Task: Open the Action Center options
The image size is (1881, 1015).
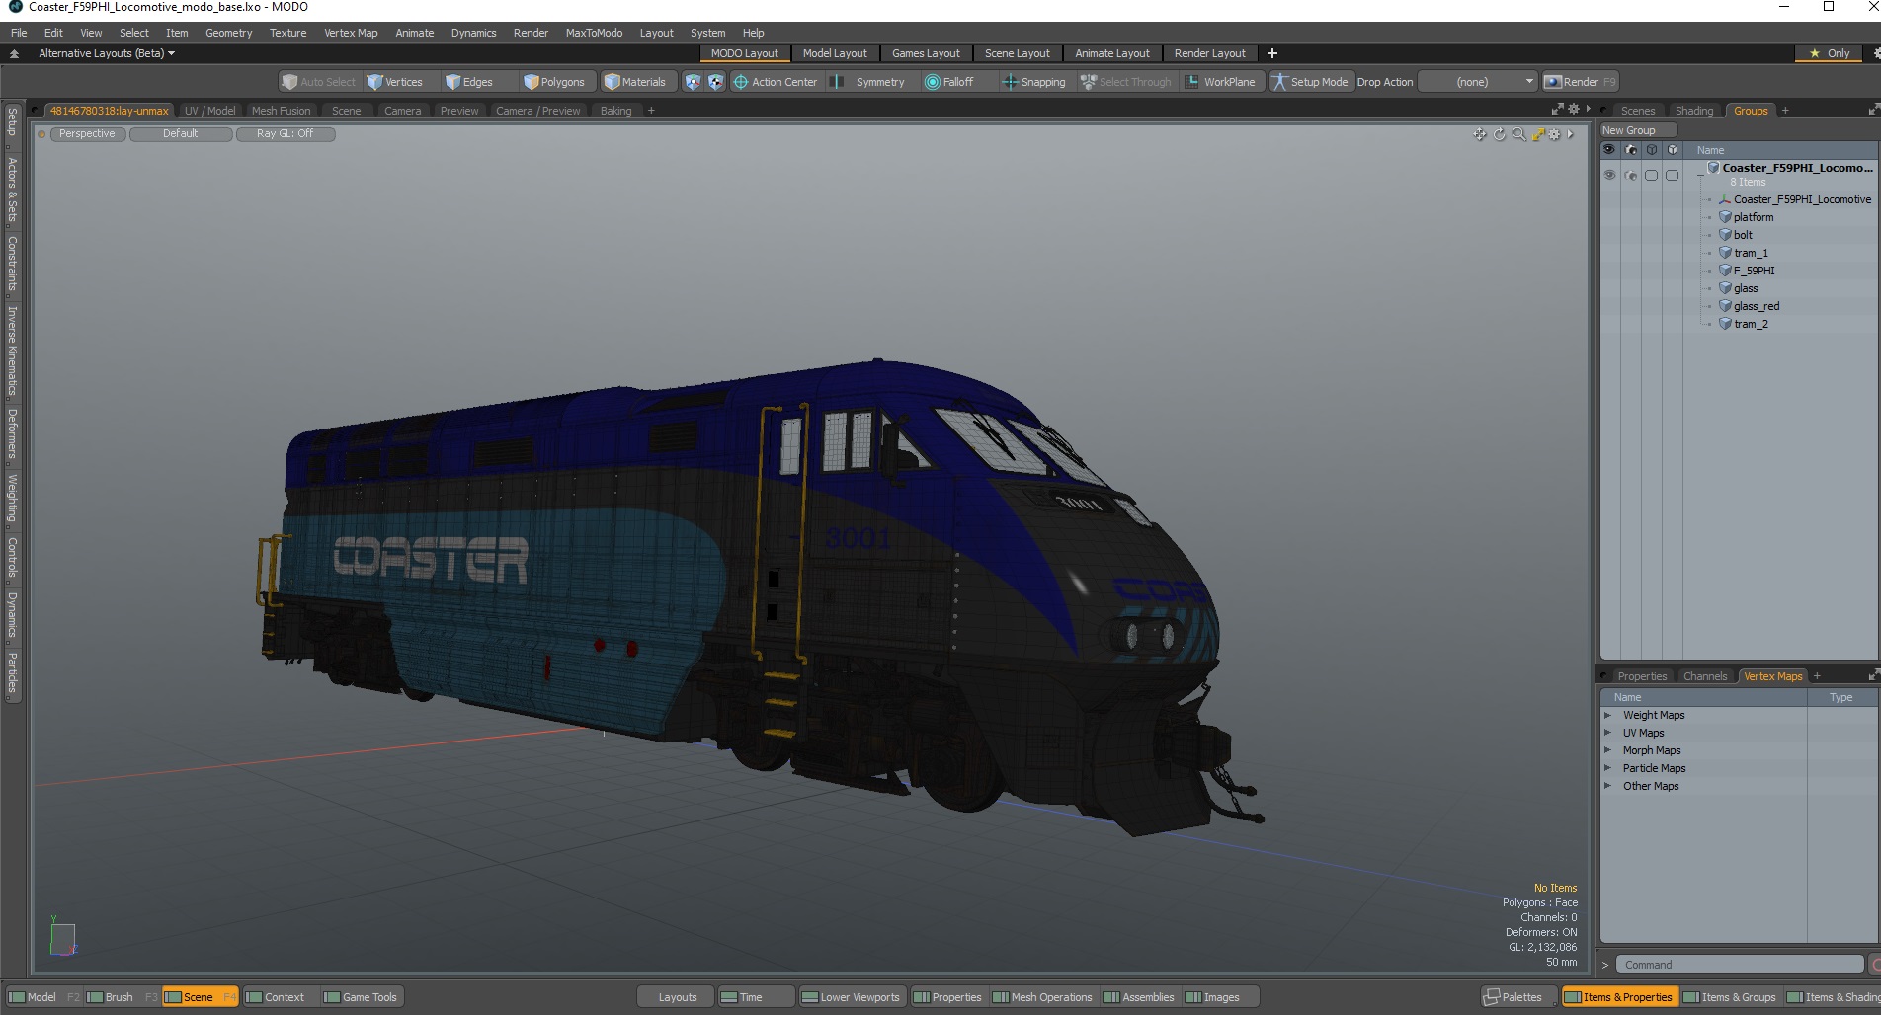Action: click(x=776, y=82)
